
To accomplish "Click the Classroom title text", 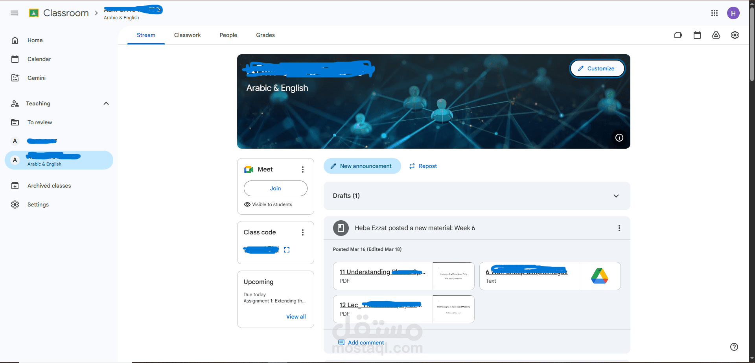I will coord(66,13).
